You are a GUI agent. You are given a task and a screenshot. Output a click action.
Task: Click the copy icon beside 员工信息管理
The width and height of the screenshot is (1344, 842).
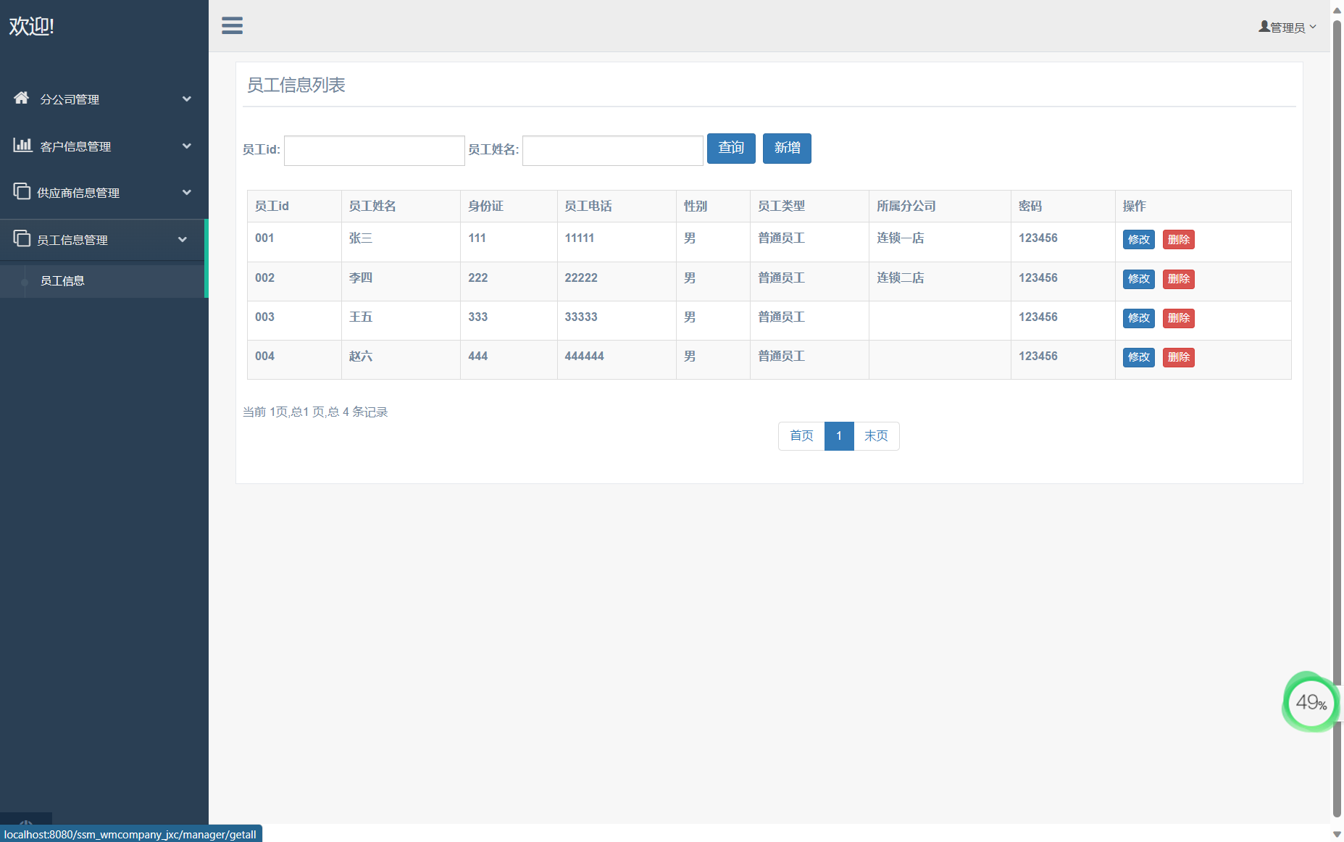[x=22, y=238]
